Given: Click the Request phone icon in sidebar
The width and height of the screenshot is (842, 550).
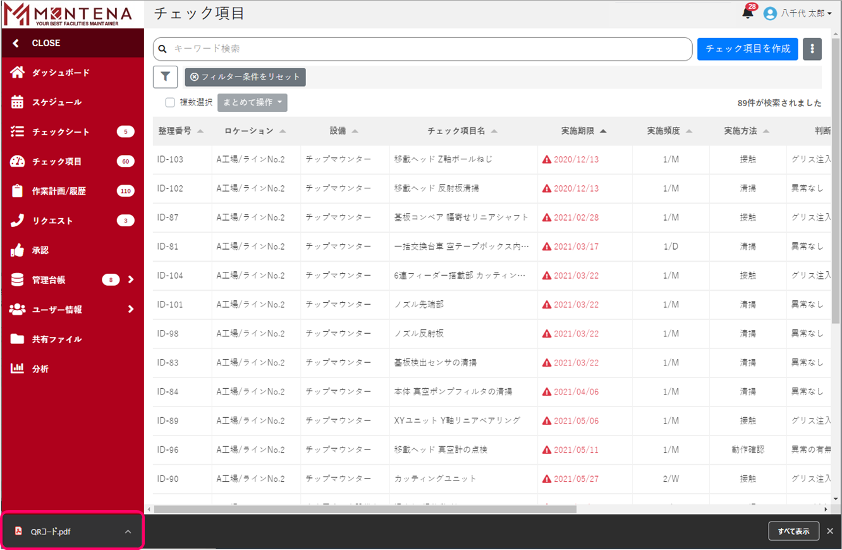Looking at the screenshot, I should (17, 221).
